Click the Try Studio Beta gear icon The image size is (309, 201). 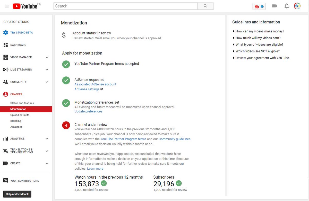click(x=6, y=33)
